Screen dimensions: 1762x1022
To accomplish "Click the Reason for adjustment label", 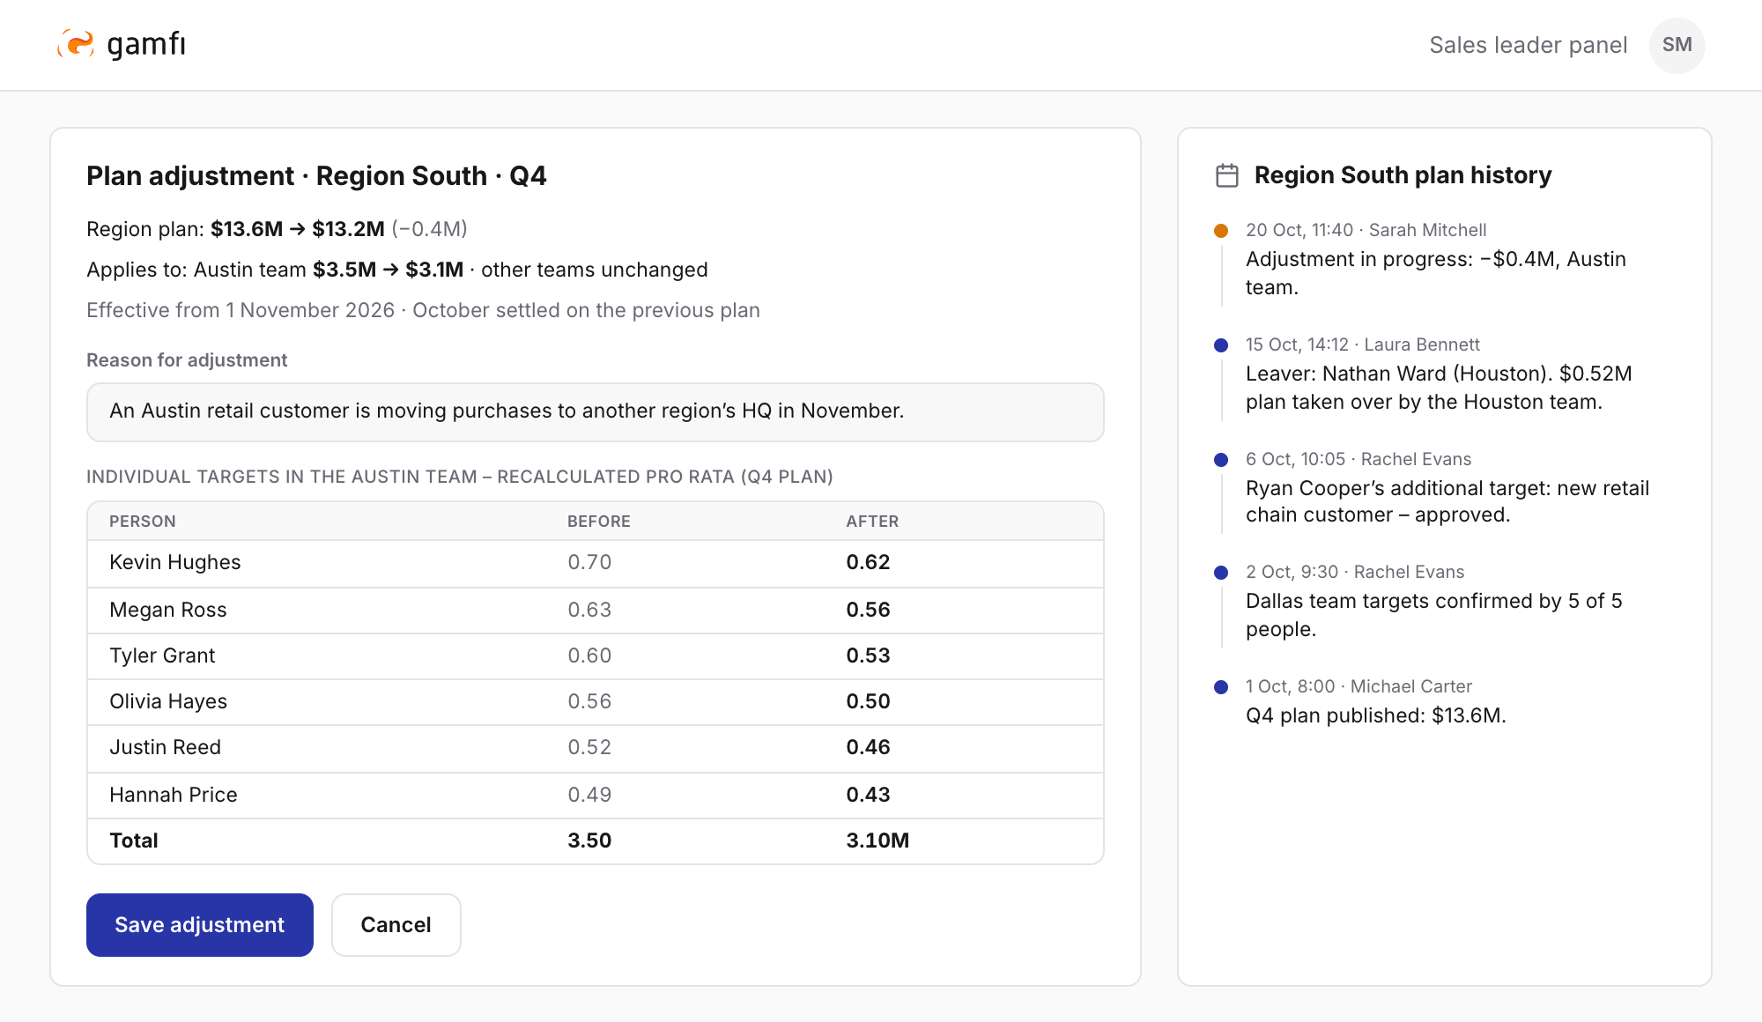I will pyautogui.click(x=187, y=360).
